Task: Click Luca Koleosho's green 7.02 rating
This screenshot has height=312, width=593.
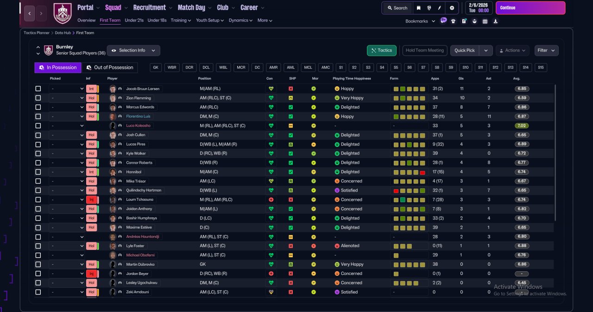Action: (522, 126)
